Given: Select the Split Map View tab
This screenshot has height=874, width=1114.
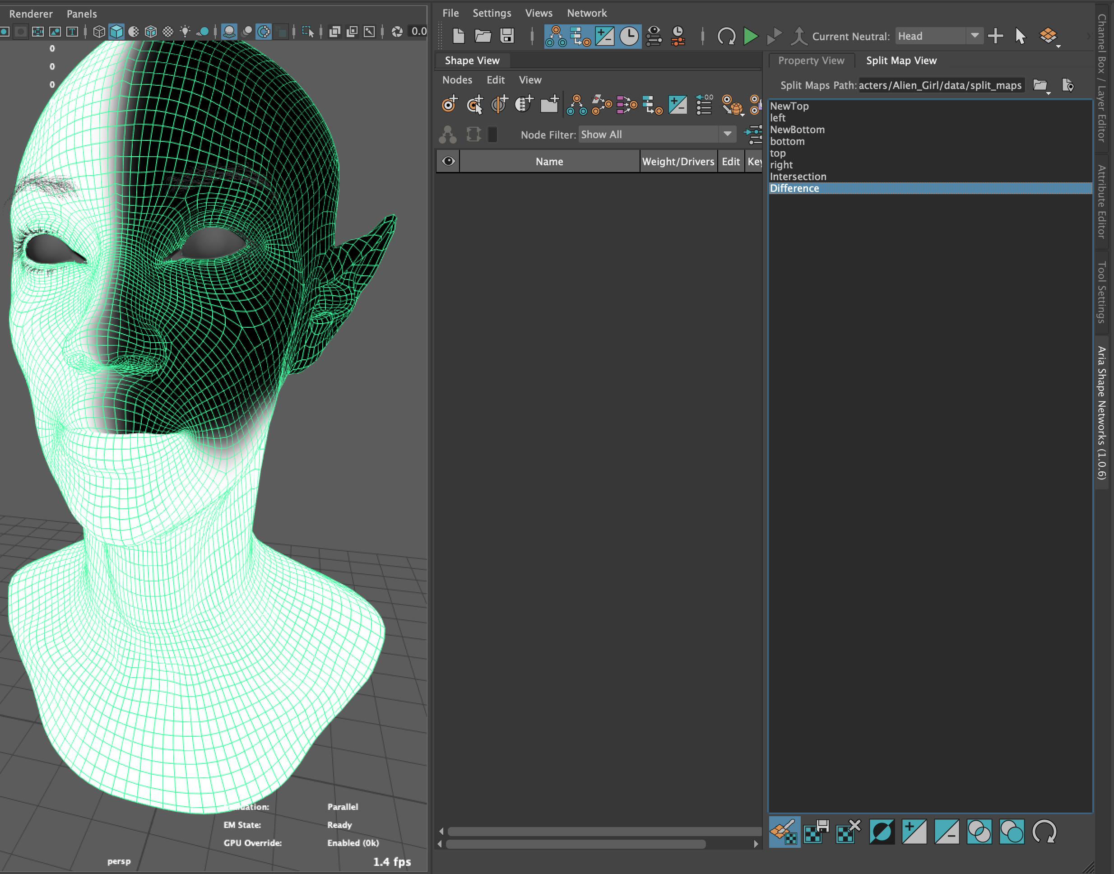Looking at the screenshot, I should (901, 60).
